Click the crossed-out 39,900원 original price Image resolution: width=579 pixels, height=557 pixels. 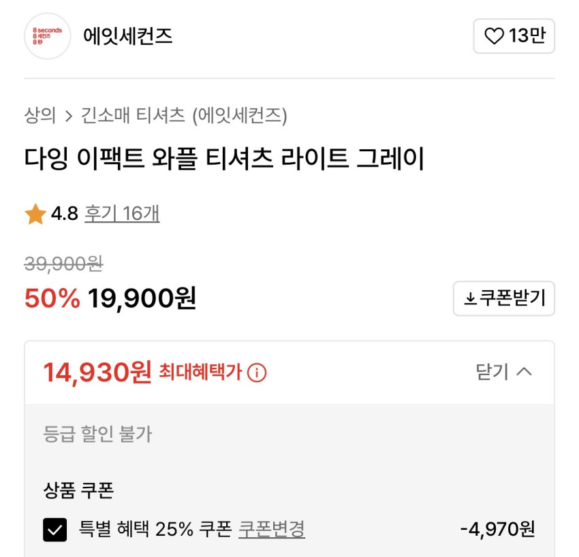(63, 263)
